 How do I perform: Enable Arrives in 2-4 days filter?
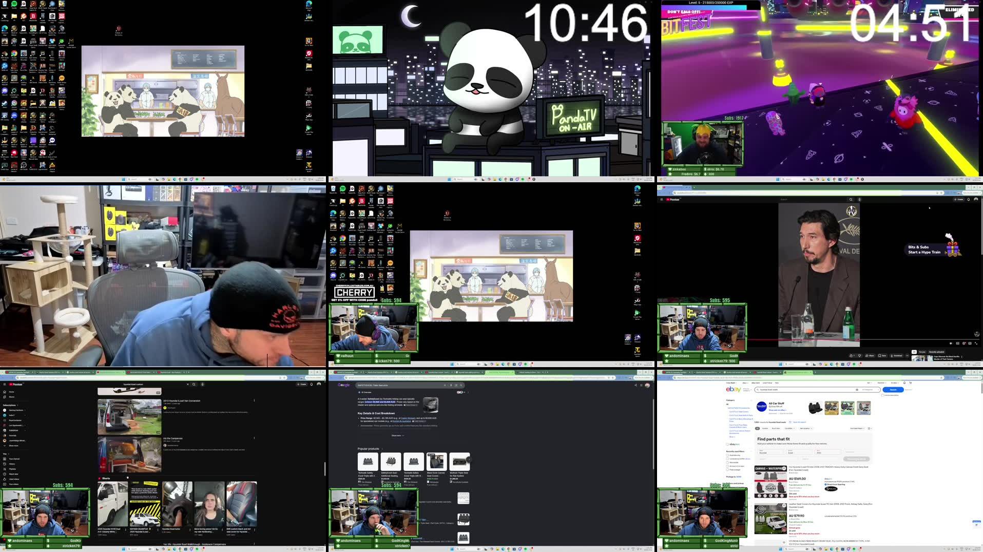(x=727, y=466)
